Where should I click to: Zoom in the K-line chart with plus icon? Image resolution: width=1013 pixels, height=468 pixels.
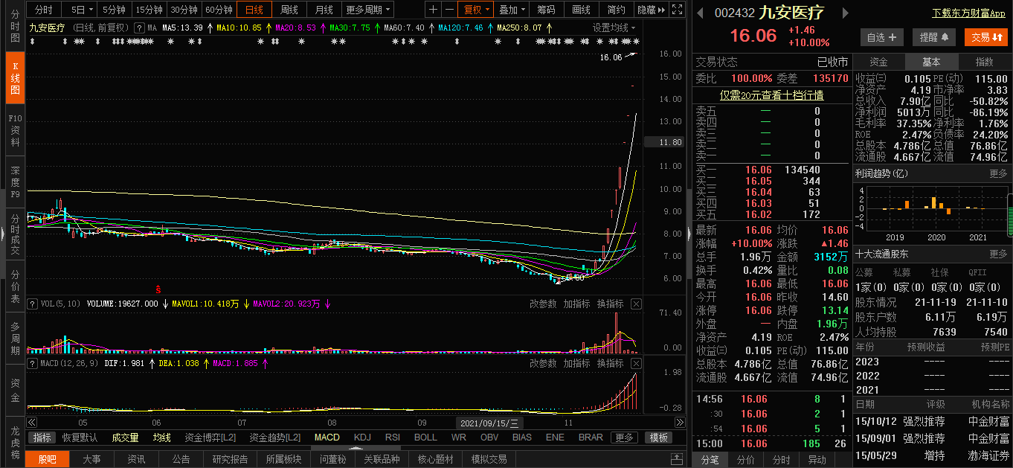434,10
